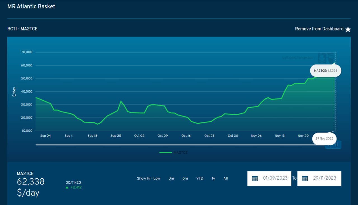Viewport: 358px width, 205px height.
Task: Click the 29 Nov 2023 date label
Action: (324, 138)
